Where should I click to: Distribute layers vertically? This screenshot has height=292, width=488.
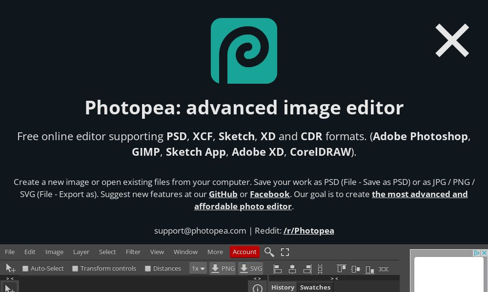(320, 268)
